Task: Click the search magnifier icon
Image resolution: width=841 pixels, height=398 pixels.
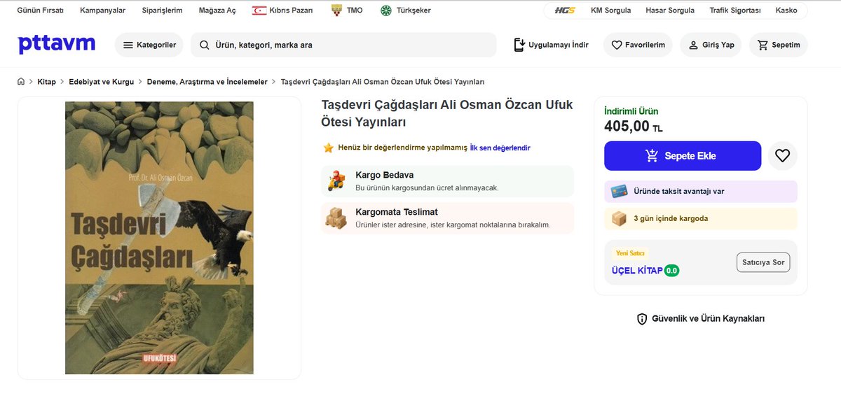Action: [205, 45]
